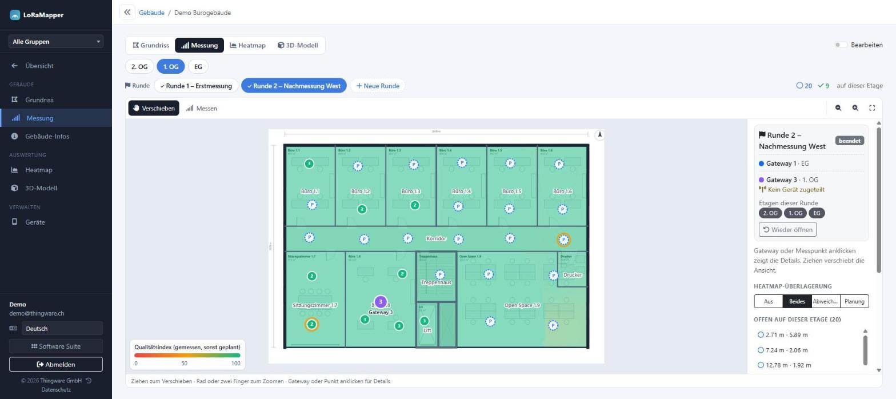Viewport: 896px width, 399px height.
Task: Collapse the sidebar with double-chevron icon
Action: (x=127, y=12)
